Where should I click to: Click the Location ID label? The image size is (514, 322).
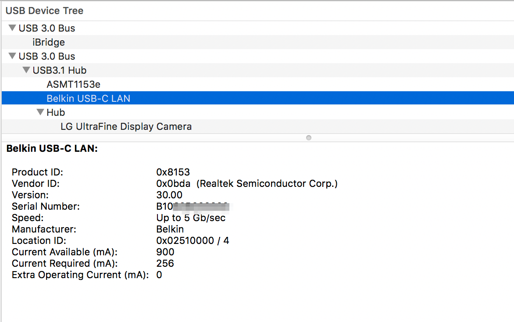pos(39,241)
